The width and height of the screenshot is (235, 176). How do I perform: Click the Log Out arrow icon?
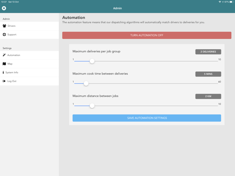(4, 81)
